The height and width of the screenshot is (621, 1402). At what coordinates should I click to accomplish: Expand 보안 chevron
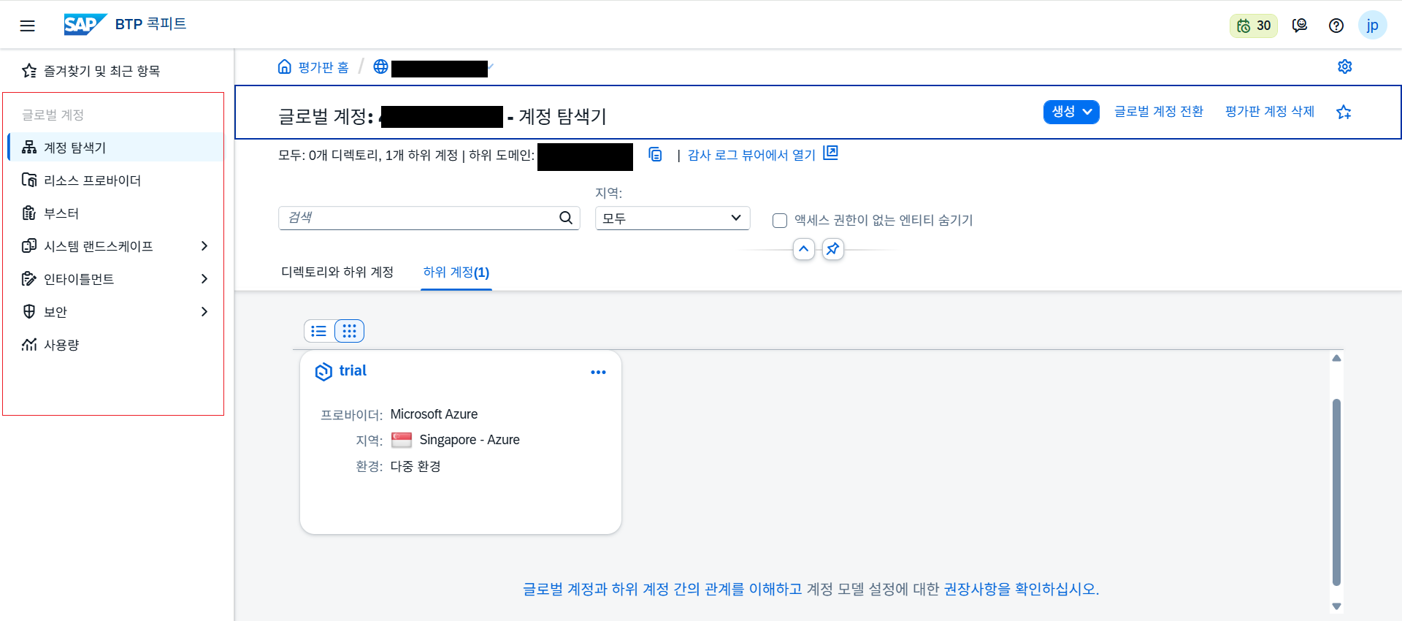(x=204, y=312)
